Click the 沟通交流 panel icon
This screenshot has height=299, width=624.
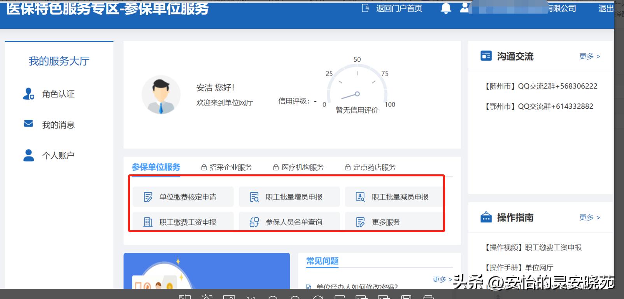coord(486,56)
